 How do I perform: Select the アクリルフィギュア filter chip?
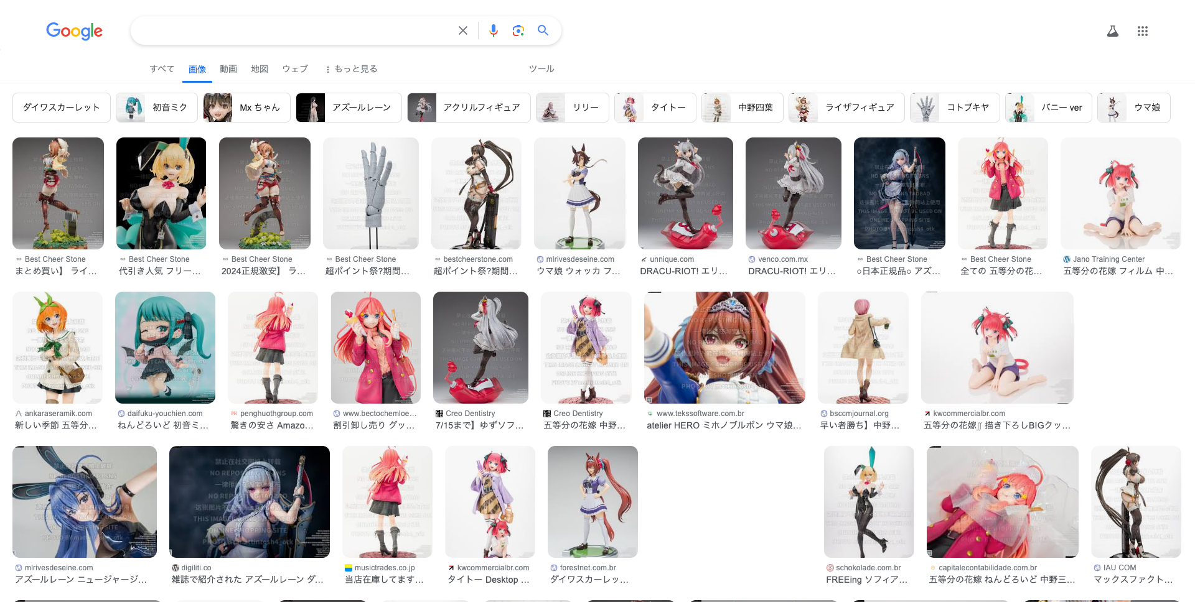(x=469, y=108)
